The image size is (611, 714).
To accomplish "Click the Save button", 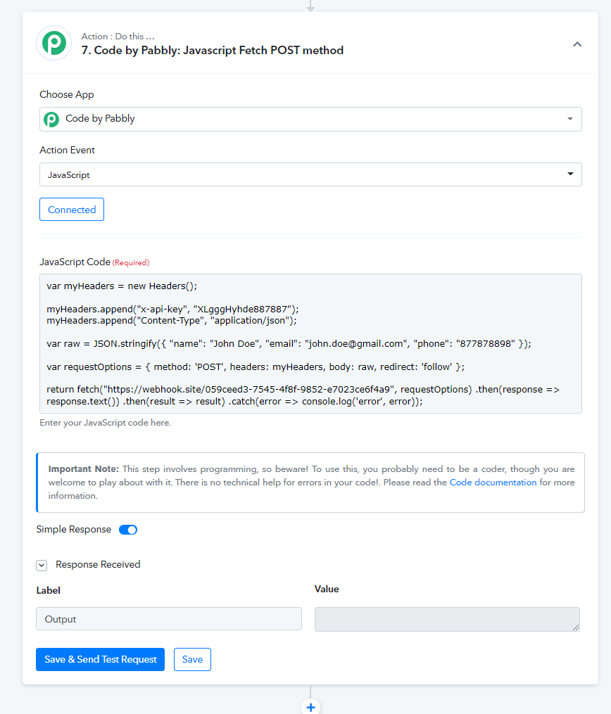I will pos(192,659).
